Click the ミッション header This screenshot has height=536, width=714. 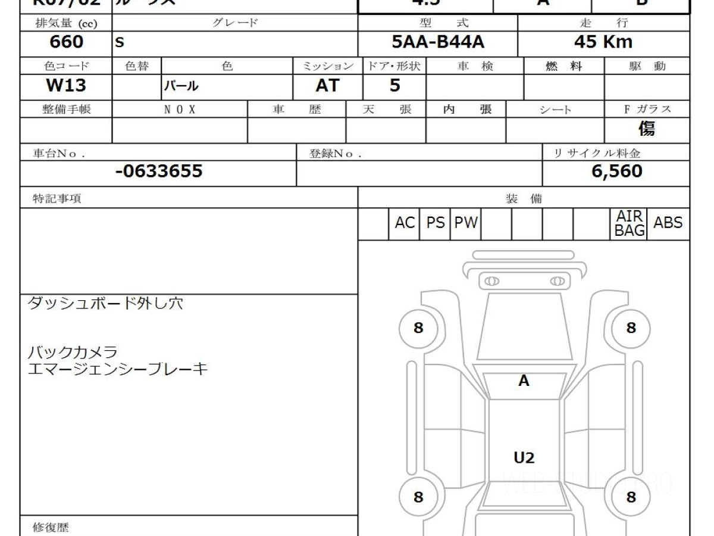[328, 66]
